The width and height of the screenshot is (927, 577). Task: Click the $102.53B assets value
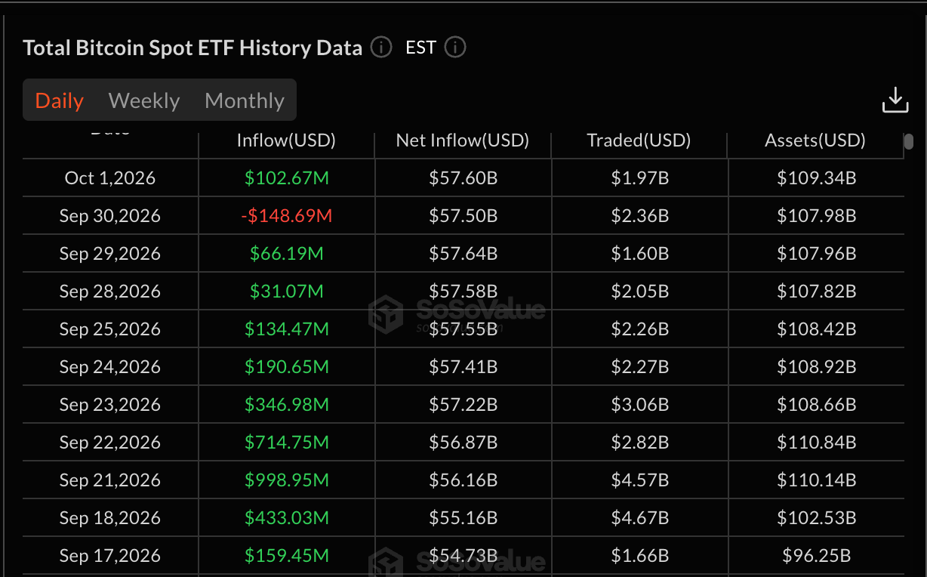817,518
